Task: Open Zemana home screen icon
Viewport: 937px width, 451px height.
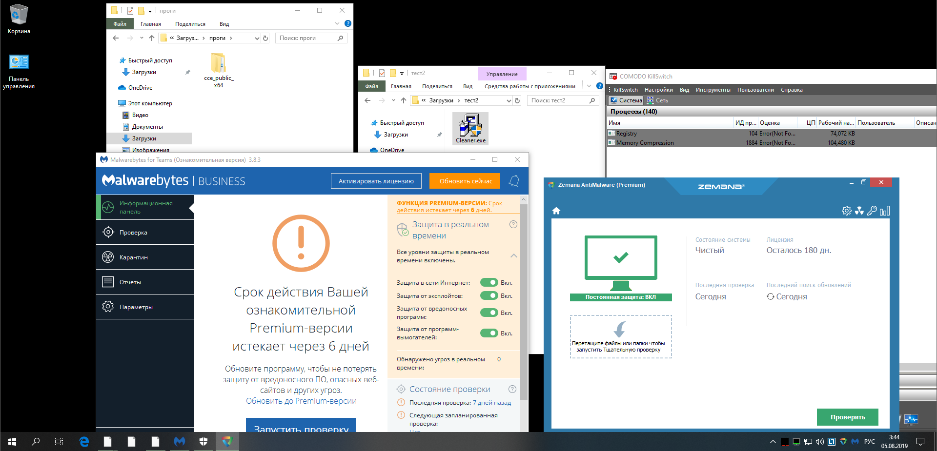Action: [x=556, y=211]
